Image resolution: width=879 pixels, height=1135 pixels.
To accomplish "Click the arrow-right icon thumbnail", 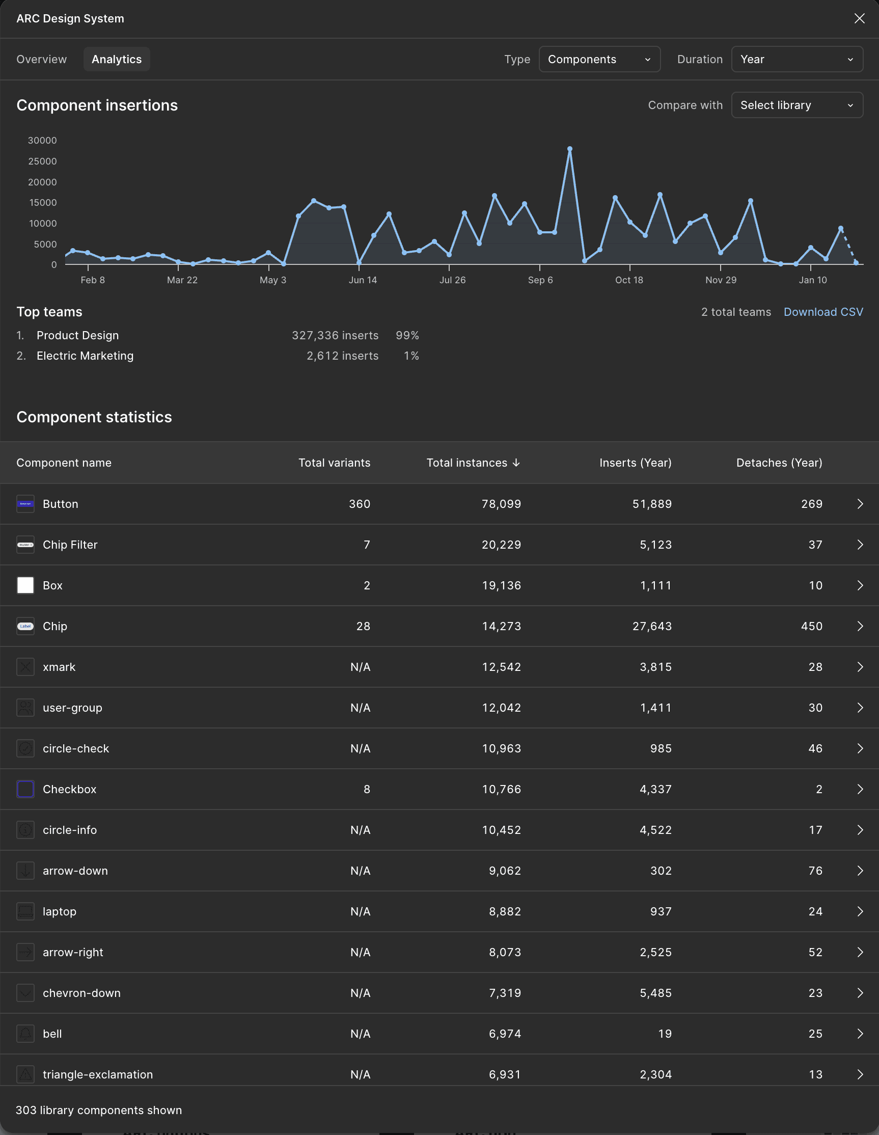I will [25, 952].
